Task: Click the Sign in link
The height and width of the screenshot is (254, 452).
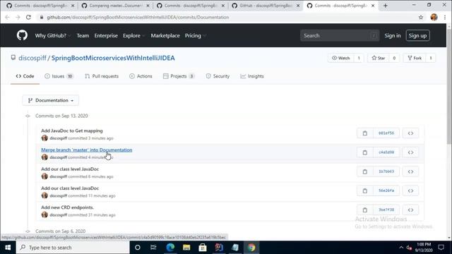Action: click(x=393, y=36)
